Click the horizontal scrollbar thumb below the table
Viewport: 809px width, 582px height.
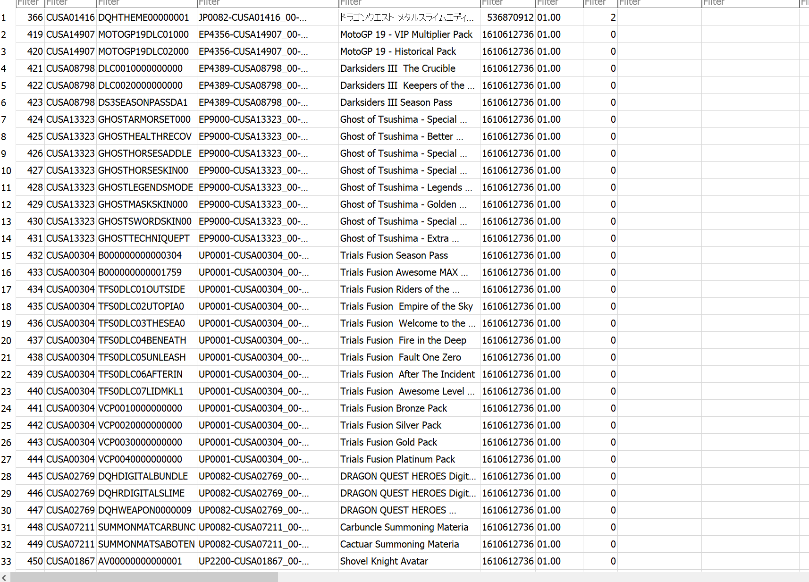(144, 577)
